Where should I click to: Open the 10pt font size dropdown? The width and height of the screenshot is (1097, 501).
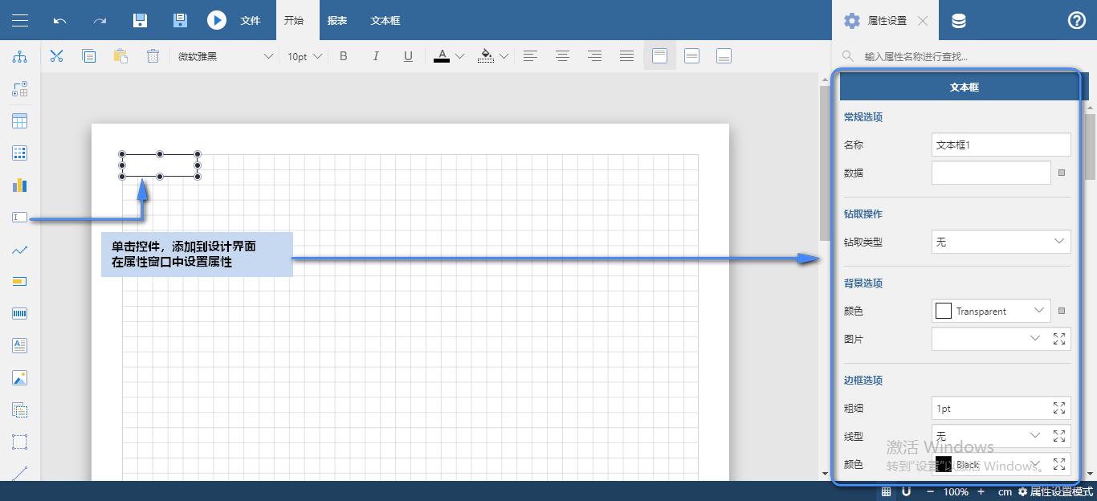point(304,56)
